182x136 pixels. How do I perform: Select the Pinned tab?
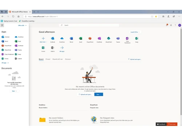[48, 59]
